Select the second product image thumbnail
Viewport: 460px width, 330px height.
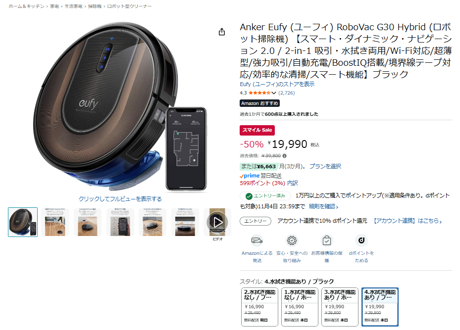55,222
